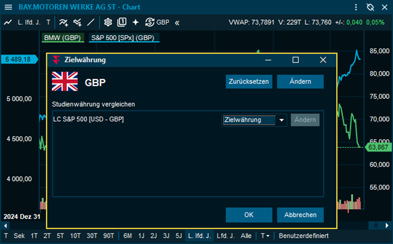
Task: Click the Zielwährung dialog logo icon
Action: [x=56, y=60]
